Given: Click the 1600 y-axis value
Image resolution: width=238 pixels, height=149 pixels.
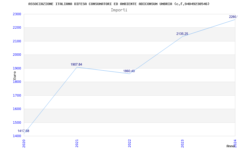Looking at the screenshot, I should coord(17,109).
